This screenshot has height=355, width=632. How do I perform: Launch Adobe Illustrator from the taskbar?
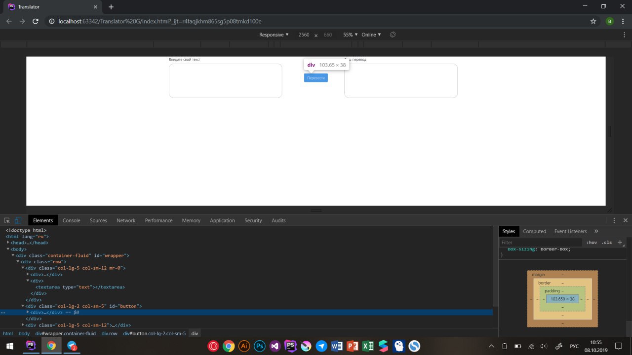(x=244, y=346)
